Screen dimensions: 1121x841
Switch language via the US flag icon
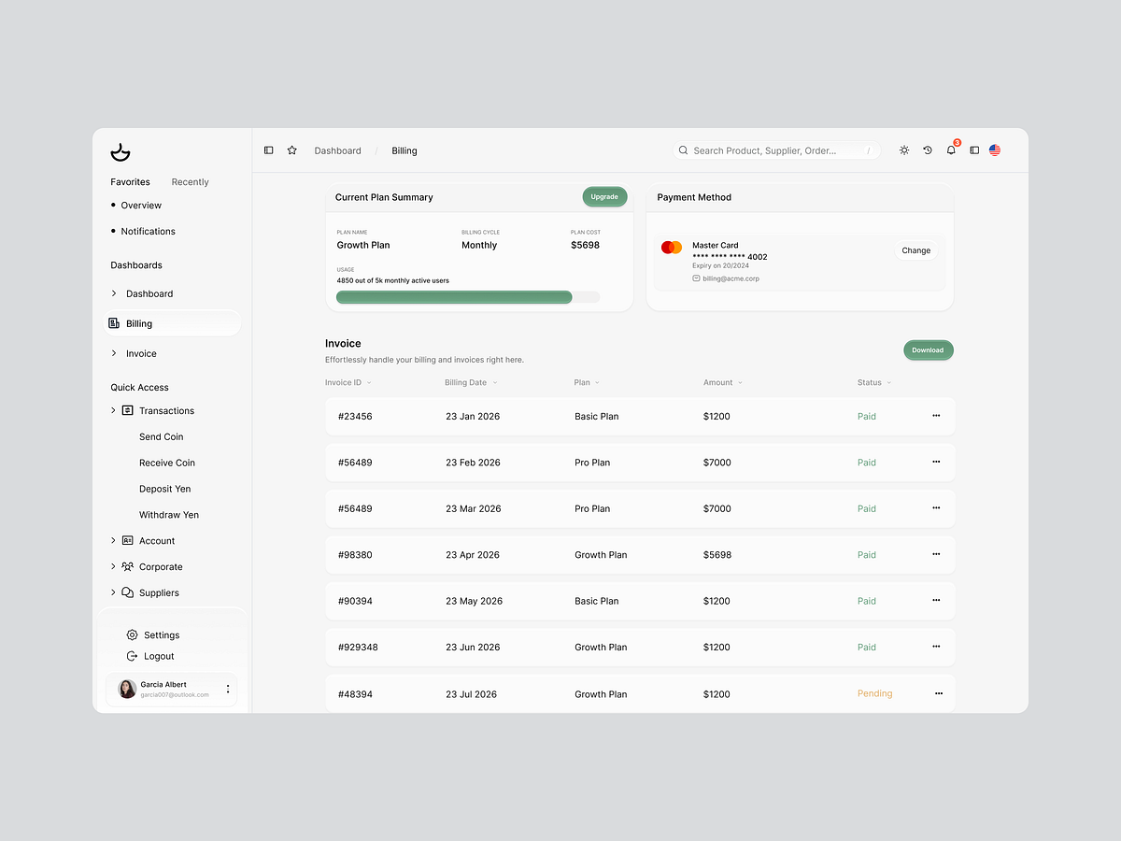click(994, 150)
